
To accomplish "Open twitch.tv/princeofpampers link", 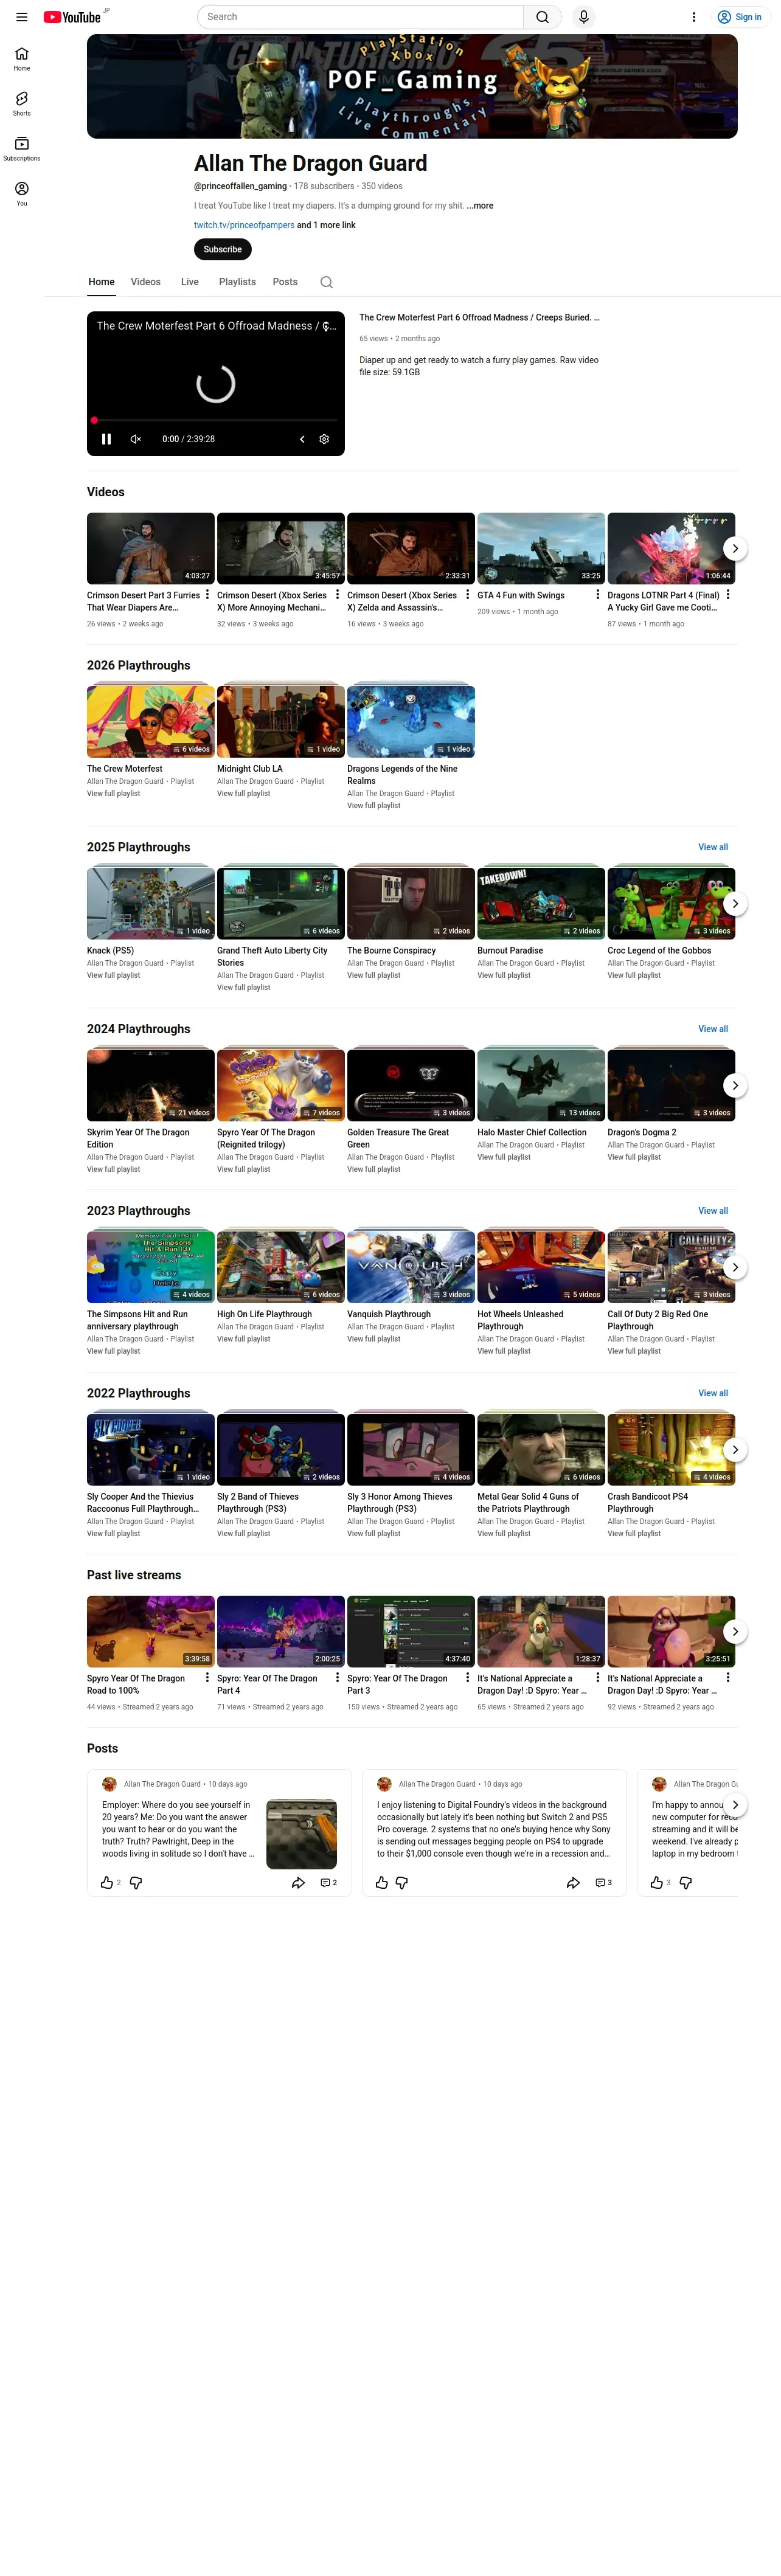I will (244, 226).
